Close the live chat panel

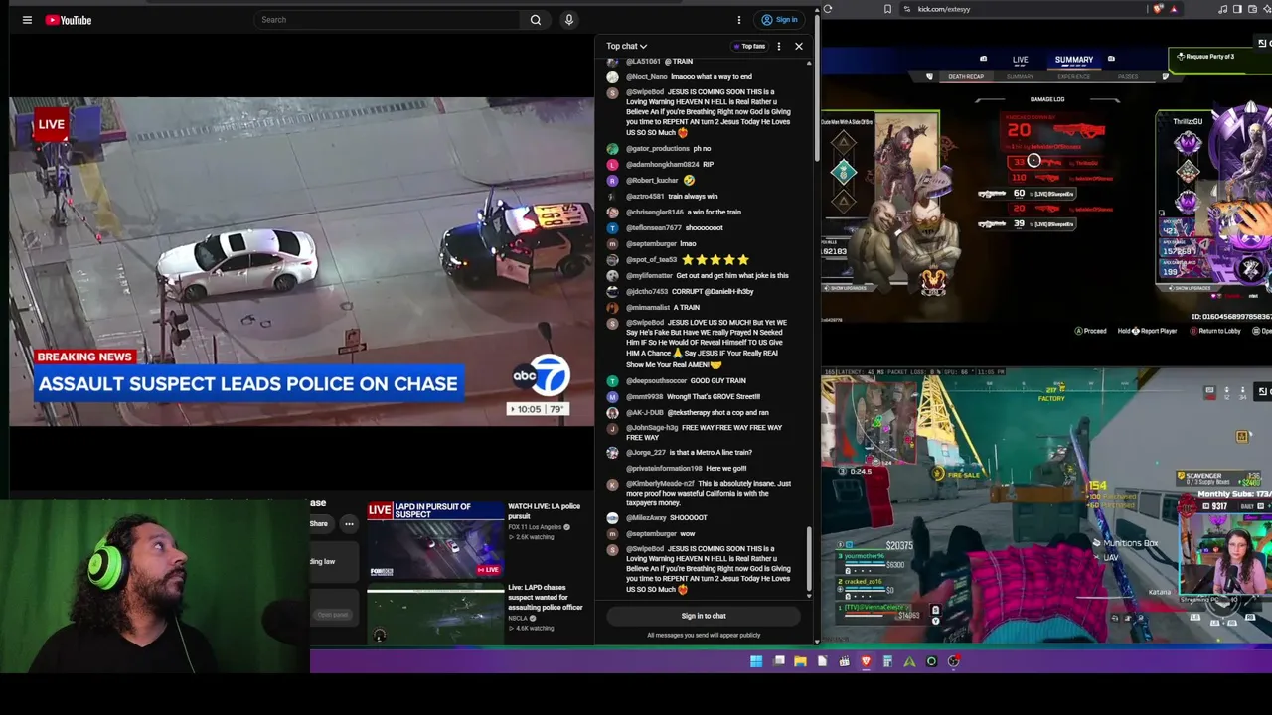click(798, 46)
